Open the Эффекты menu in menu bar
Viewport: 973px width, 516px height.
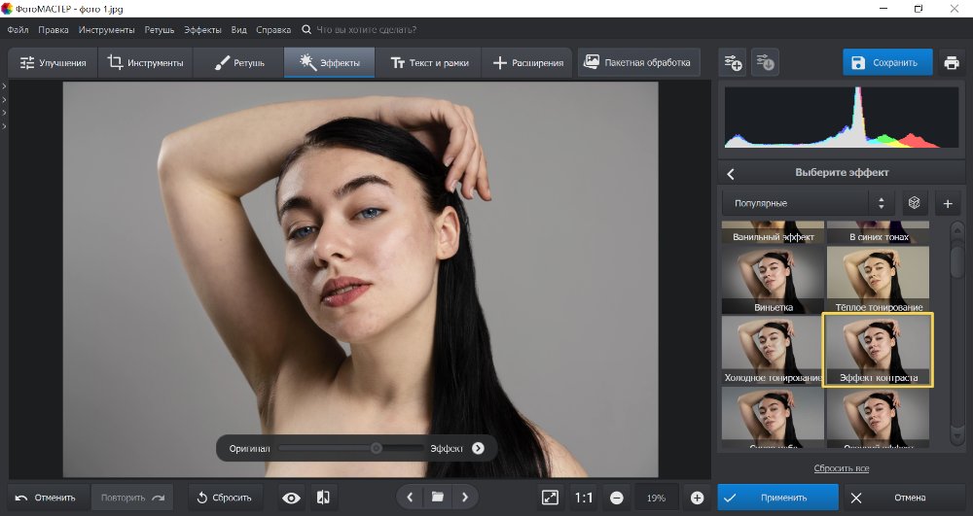click(x=201, y=30)
